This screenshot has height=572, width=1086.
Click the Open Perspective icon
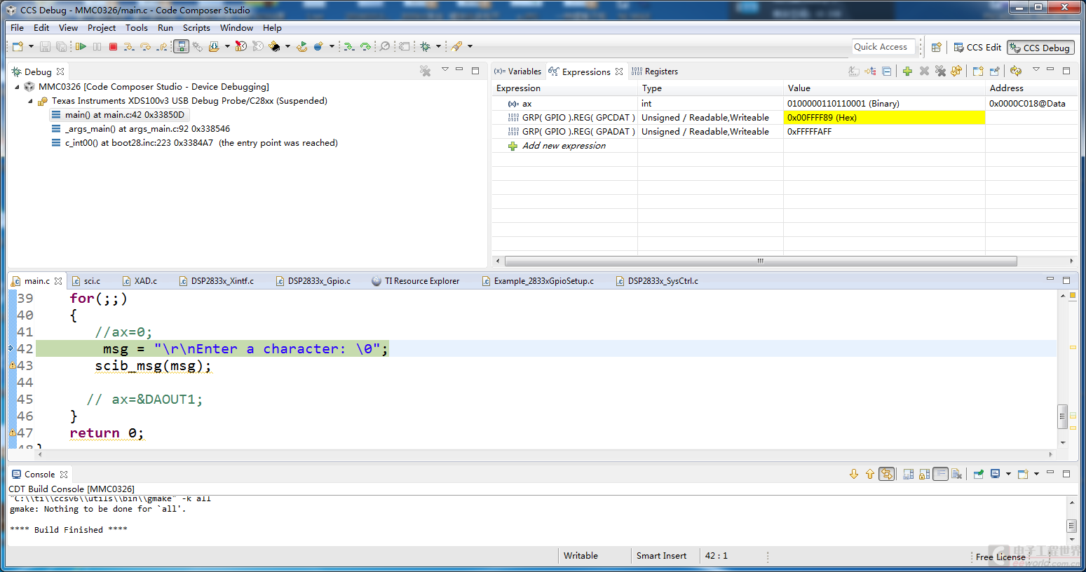pos(936,47)
